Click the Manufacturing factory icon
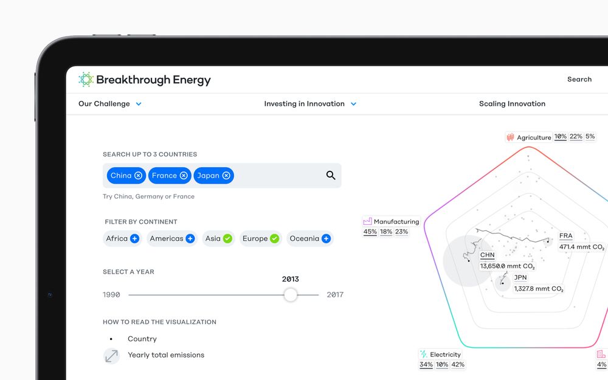 [x=367, y=221]
